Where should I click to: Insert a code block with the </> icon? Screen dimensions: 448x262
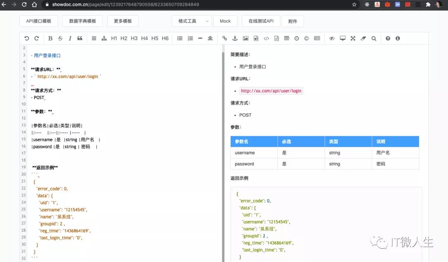pos(265,38)
